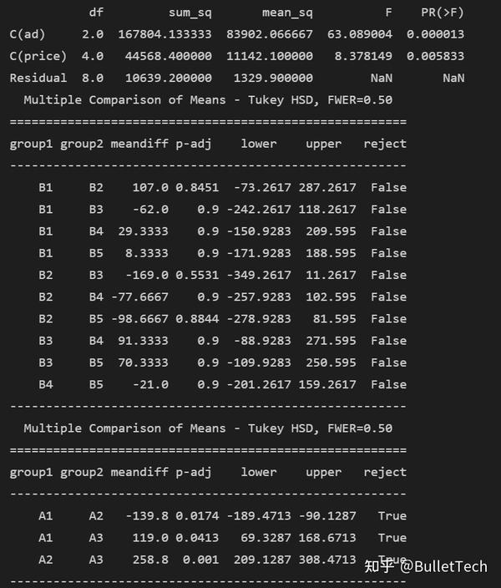The image size is (501, 588).
Task: Select p-value 0.005833 for C(price)
Action: 435,56
